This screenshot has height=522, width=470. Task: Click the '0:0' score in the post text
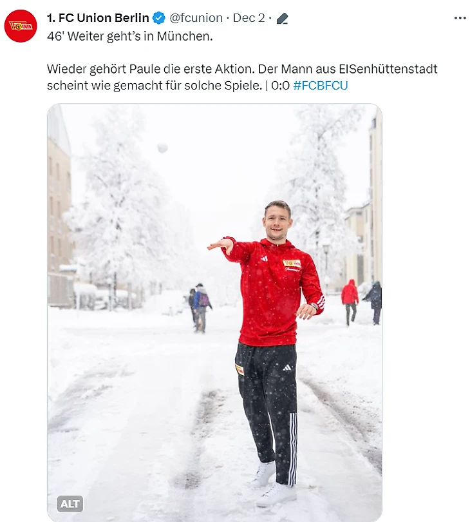tap(281, 86)
